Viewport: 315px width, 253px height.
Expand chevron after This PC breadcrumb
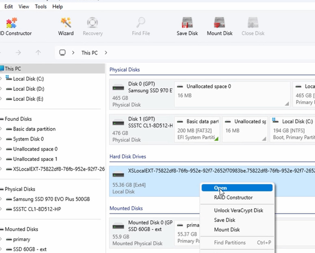point(106,53)
